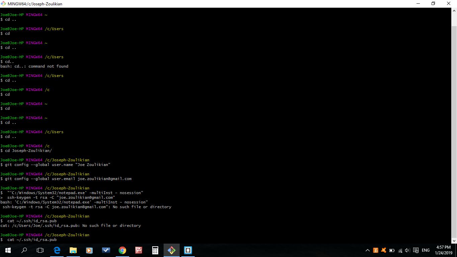Open the Action Center notifications icon
Screen dimensions: 457x257
tap(416, 250)
